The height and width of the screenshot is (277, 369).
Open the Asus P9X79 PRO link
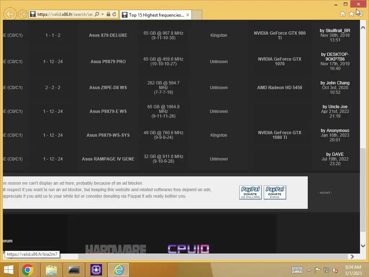[x=108, y=61]
